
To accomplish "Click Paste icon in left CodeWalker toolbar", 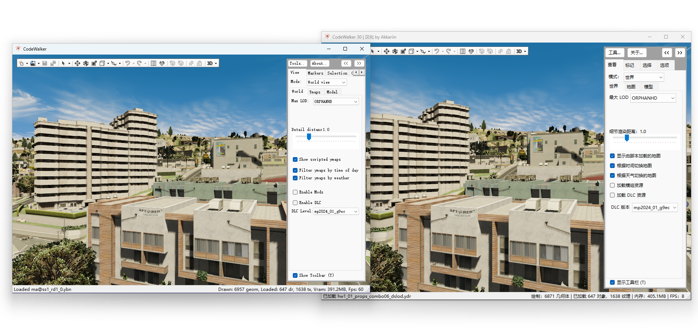I will [199, 63].
